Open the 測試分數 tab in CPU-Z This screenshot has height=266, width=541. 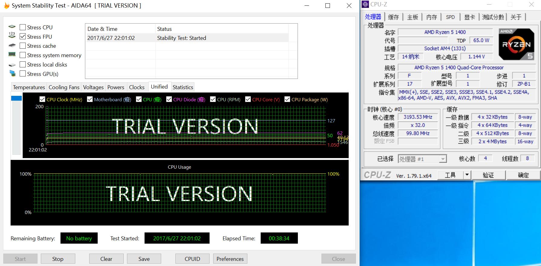tap(493, 17)
